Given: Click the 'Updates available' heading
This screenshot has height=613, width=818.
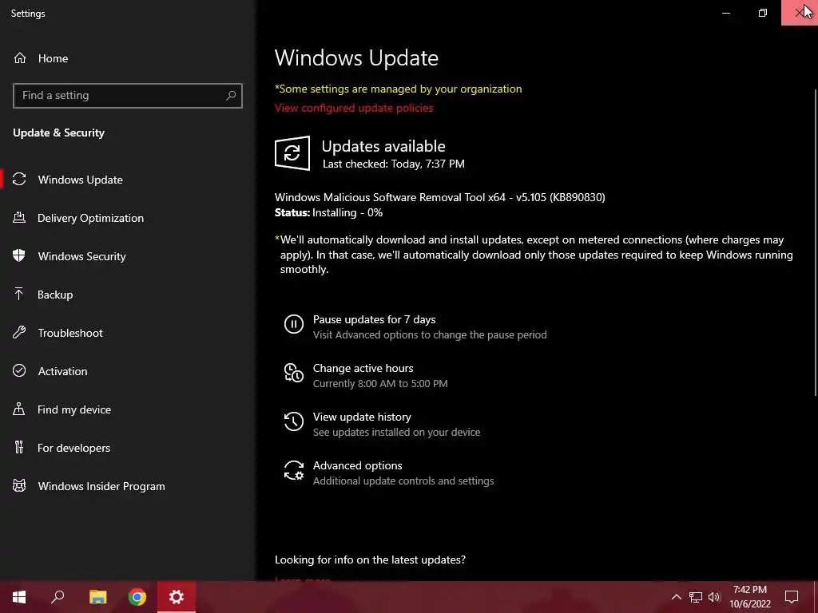Looking at the screenshot, I should 383,147.
